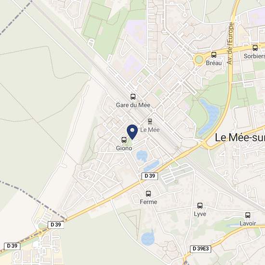Click the Sorbiers bus stop icon

255,48
